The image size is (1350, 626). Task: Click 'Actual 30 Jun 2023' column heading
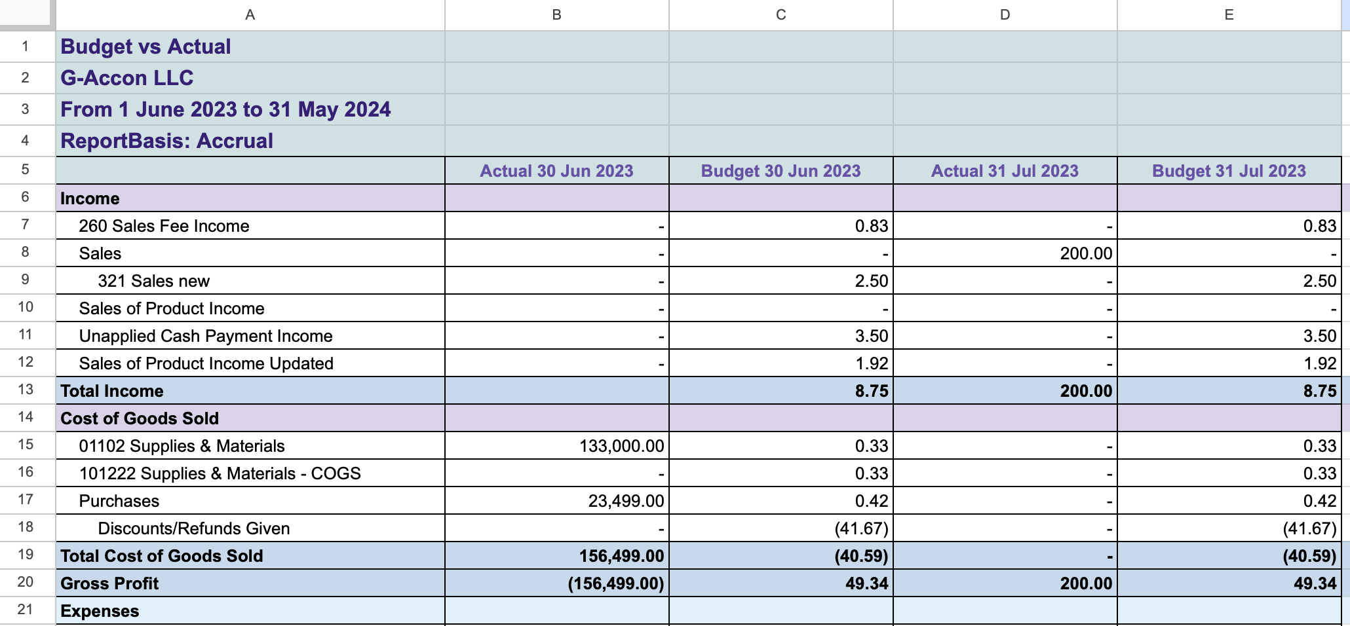(x=557, y=171)
